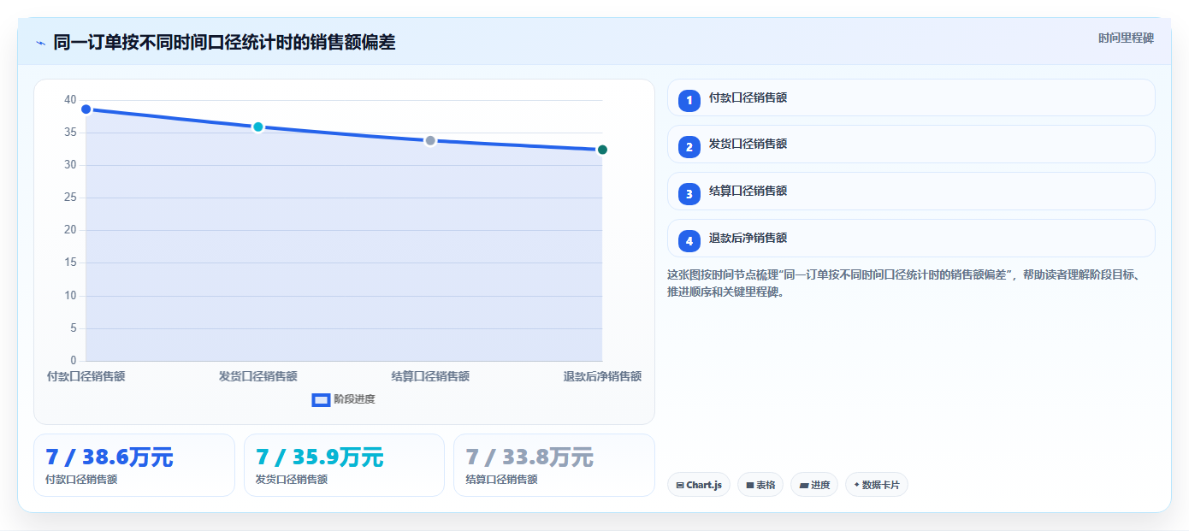This screenshot has width=1189, height=531.
Task: Select the gray data point at 结算口径销售额
Action: pos(430,140)
